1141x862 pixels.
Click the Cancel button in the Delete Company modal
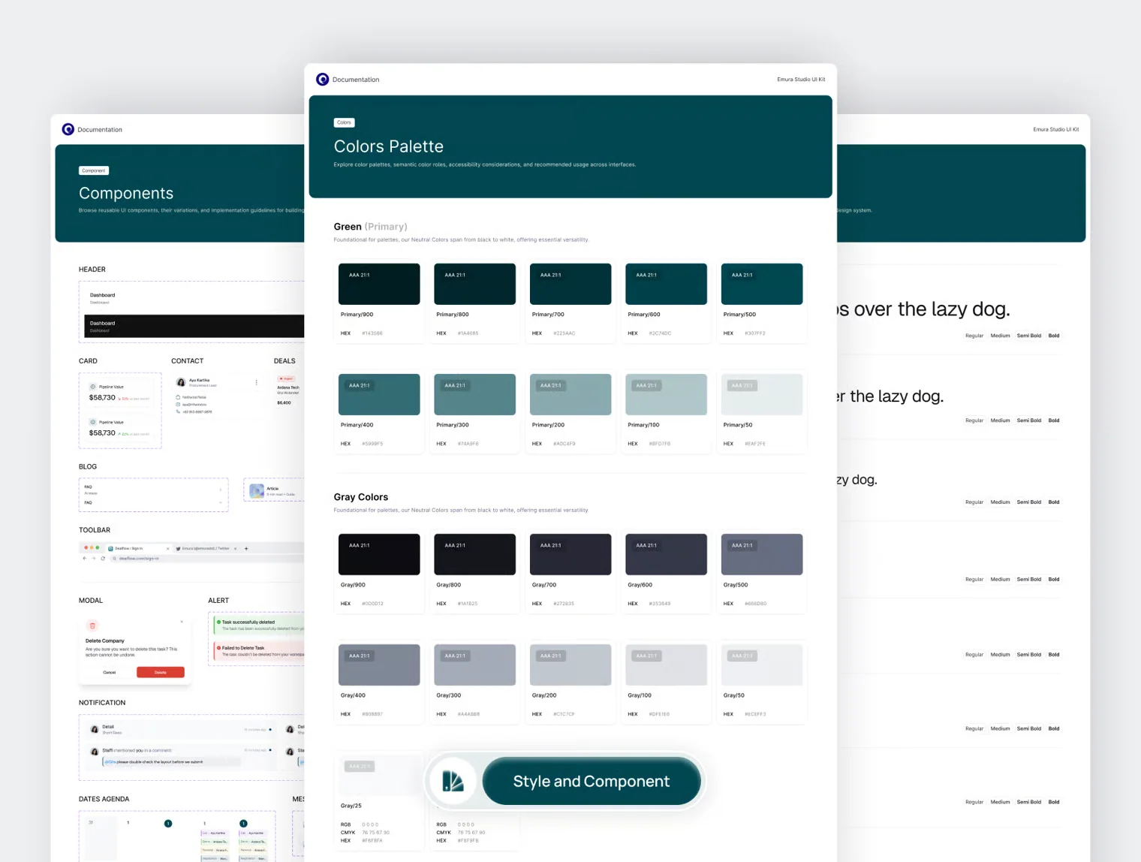[110, 672]
